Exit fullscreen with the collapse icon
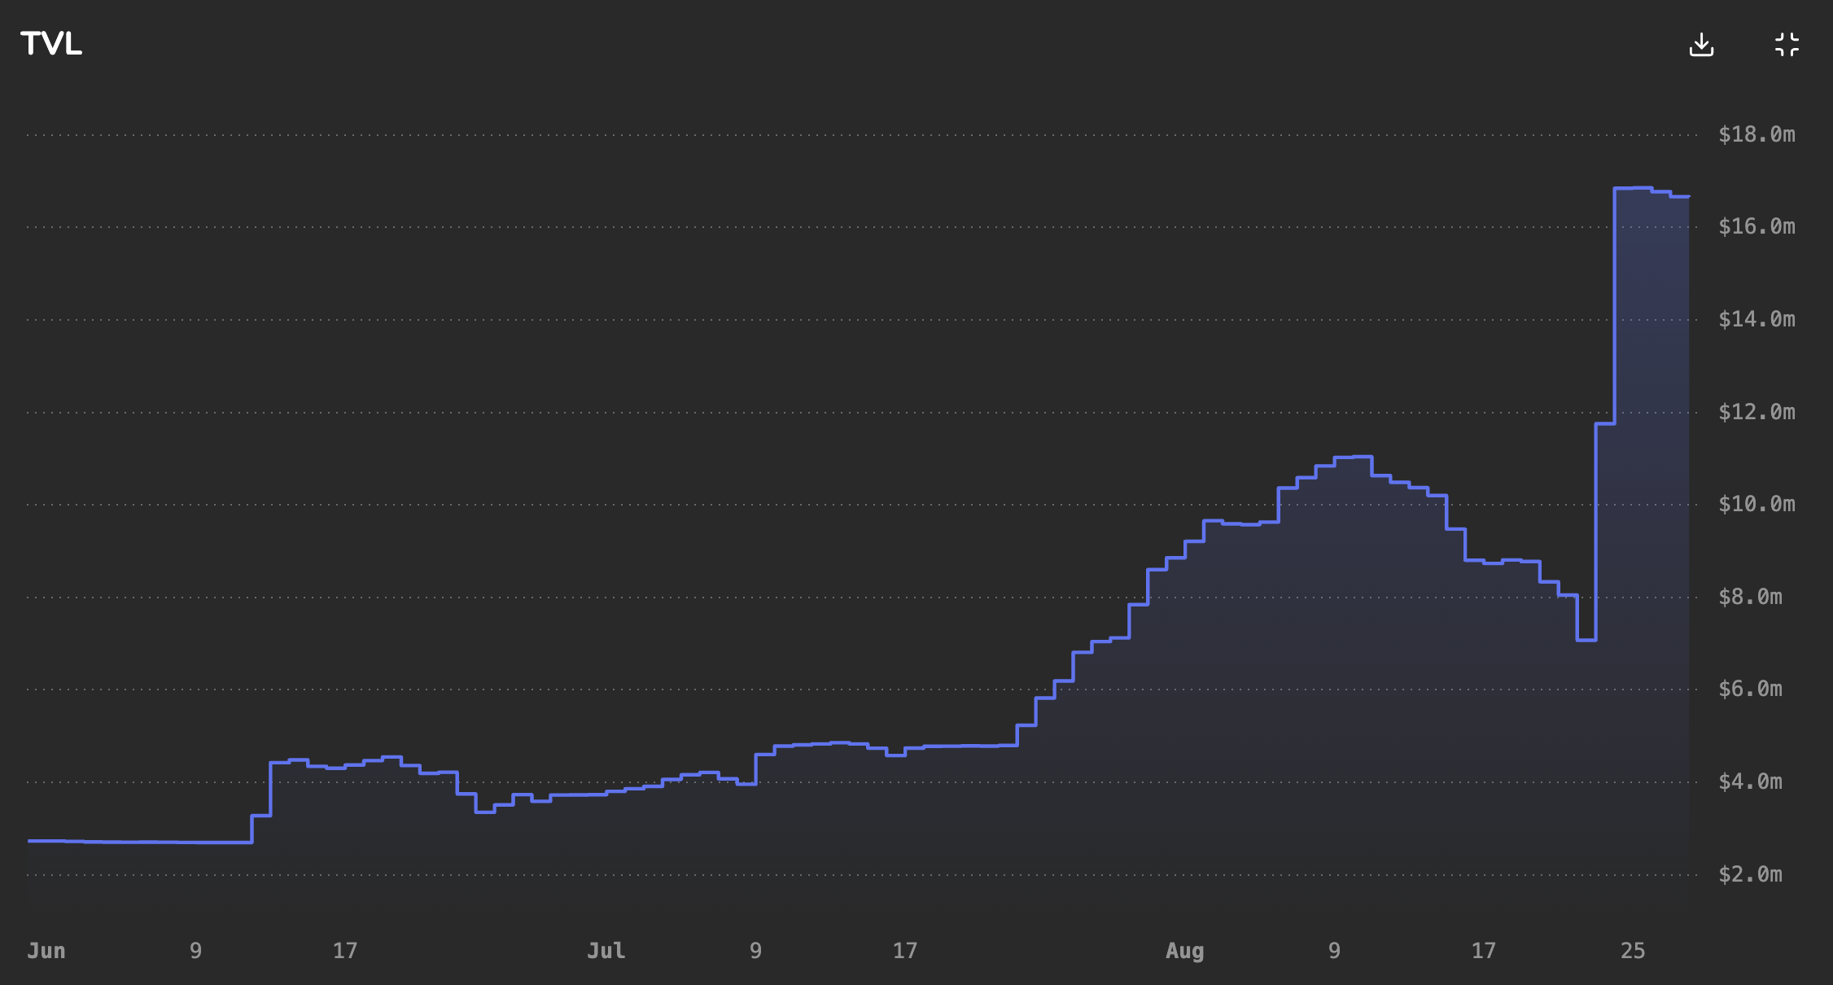 click(1787, 45)
